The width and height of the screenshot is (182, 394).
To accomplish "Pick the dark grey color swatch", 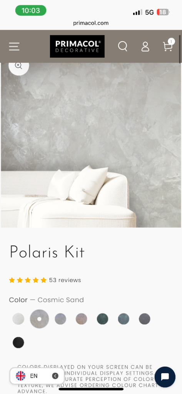I will [x=145, y=319].
